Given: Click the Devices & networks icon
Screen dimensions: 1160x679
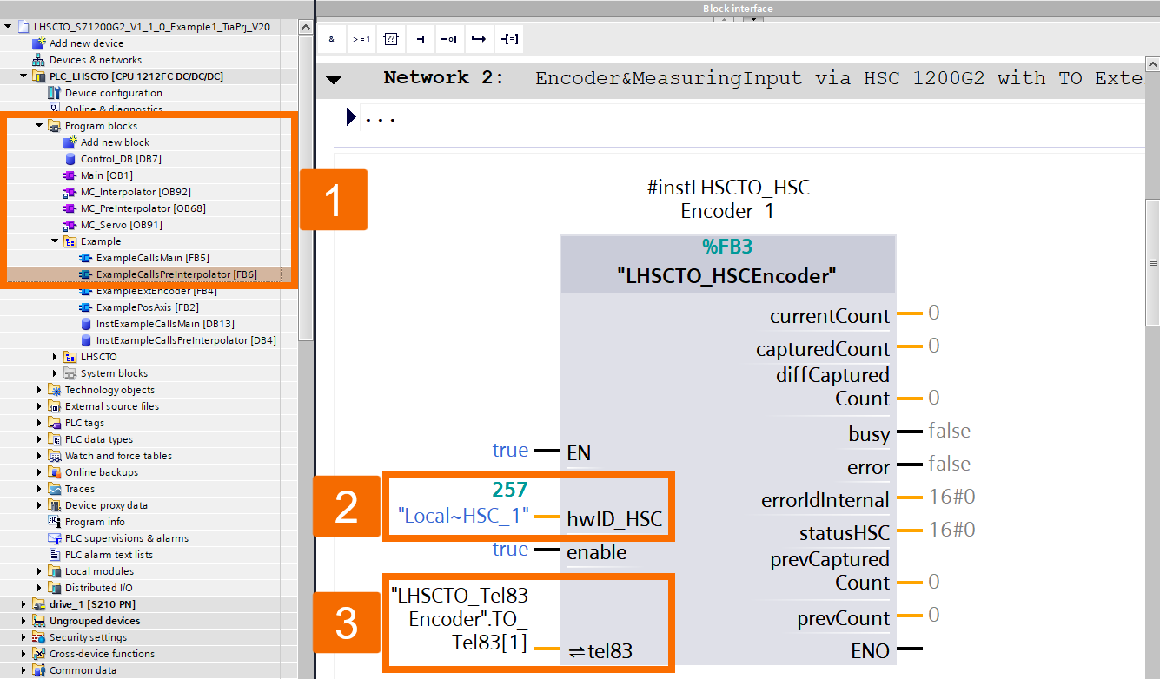Looking at the screenshot, I should [x=39, y=60].
